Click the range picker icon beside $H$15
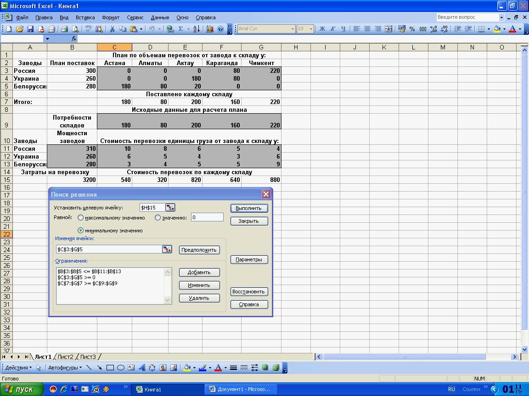 point(170,208)
